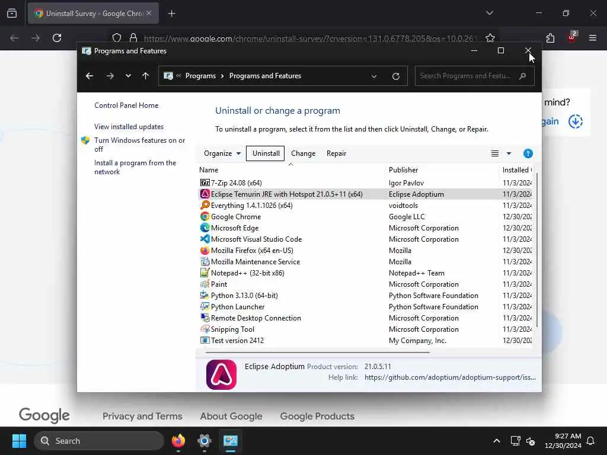Click the horizontal scrollbar under program list
This screenshot has height=455, width=607.
click(318, 353)
